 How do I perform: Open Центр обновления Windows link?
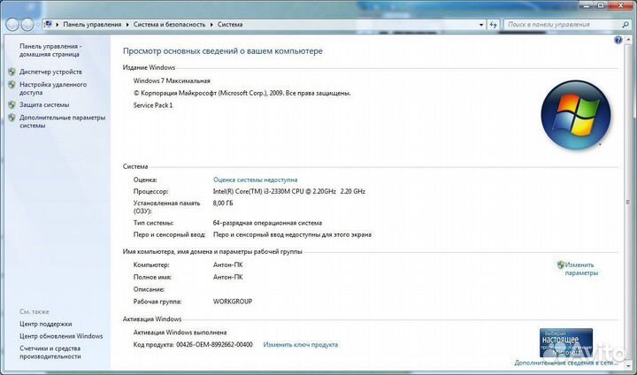(x=61, y=336)
